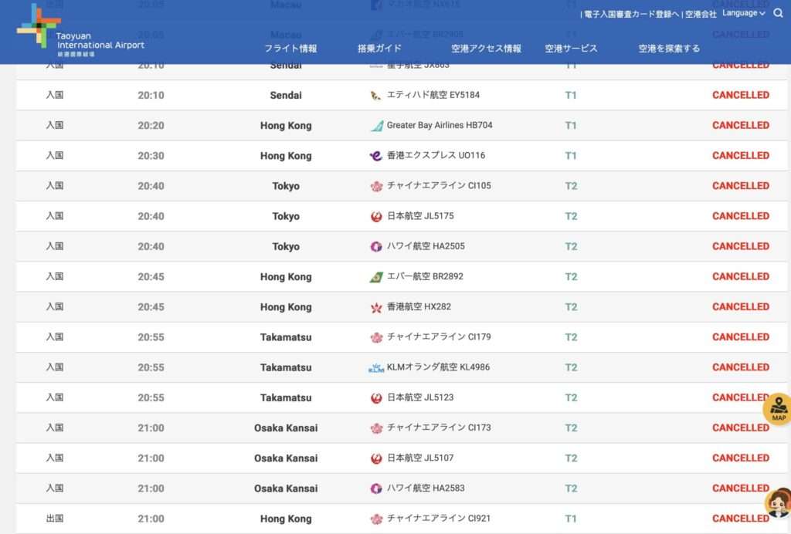Click the Hong Kong Airlines logo beside HX282
This screenshot has width=791, height=534.
[376, 307]
